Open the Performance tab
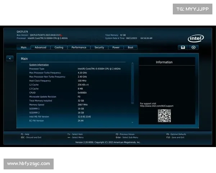The image size is (216, 173). (x=79, y=48)
